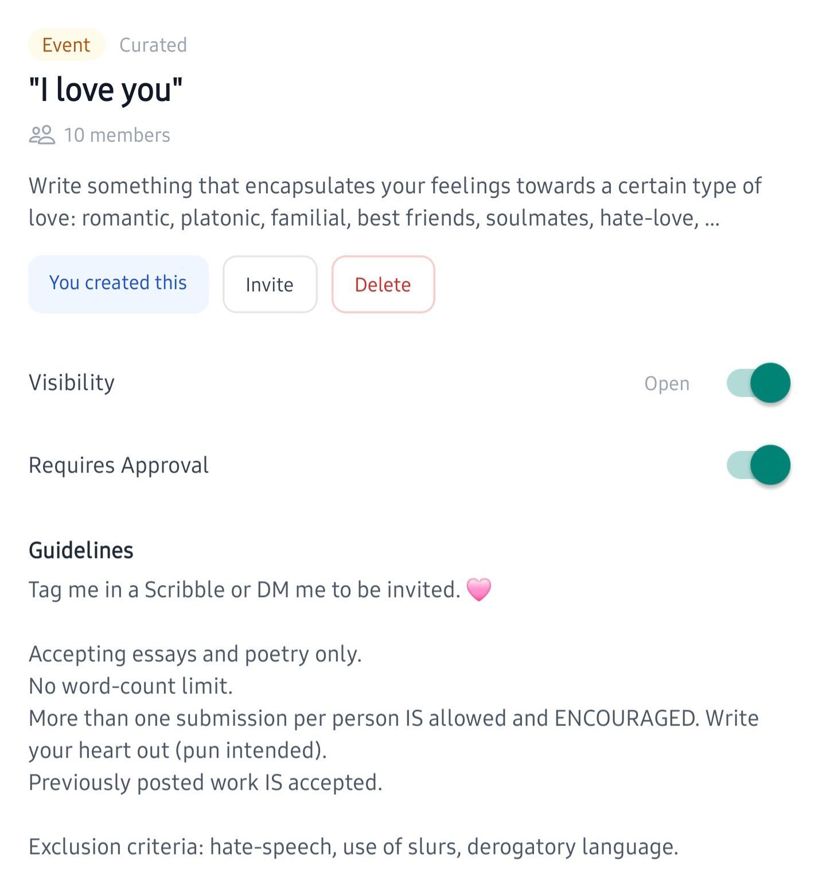Turn off the Visibility toggle
Screen dimensions: 826x885
click(758, 383)
